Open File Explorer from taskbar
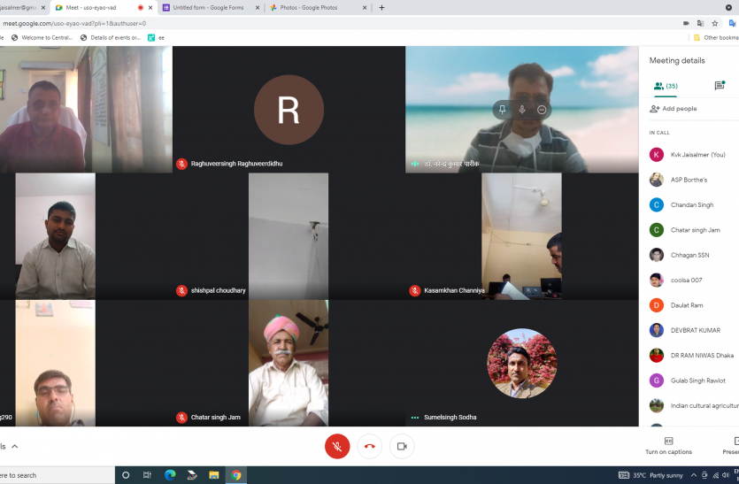This screenshot has height=484, width=739. [x=214, y=475]
